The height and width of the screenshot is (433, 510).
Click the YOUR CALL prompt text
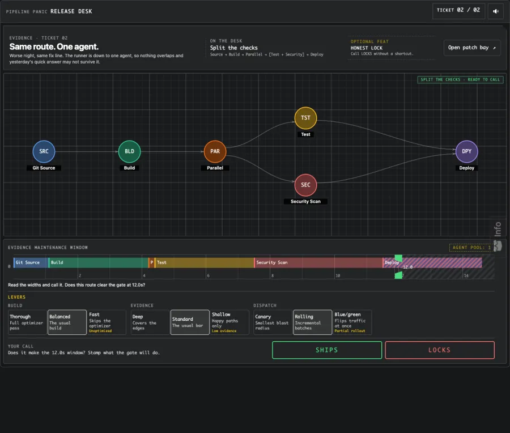click(x=84, y=353)
